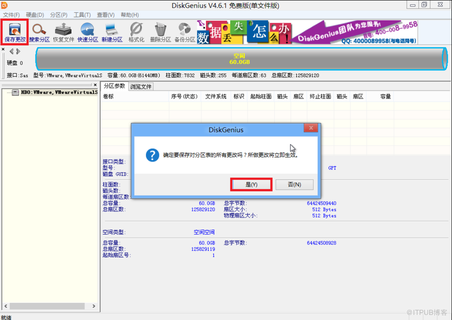The image size is (452, 320).
Task: Open the 查看(V) menu
Action: (106, 15)
